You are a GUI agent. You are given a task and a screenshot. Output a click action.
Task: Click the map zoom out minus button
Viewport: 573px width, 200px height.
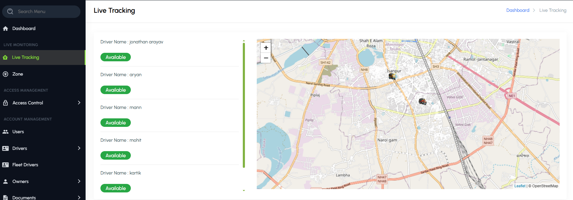(266, 58)
